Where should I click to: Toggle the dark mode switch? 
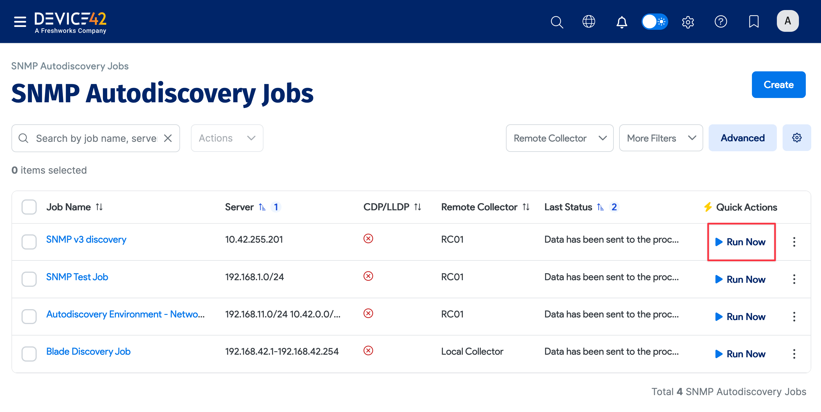[x=655, y=22]
